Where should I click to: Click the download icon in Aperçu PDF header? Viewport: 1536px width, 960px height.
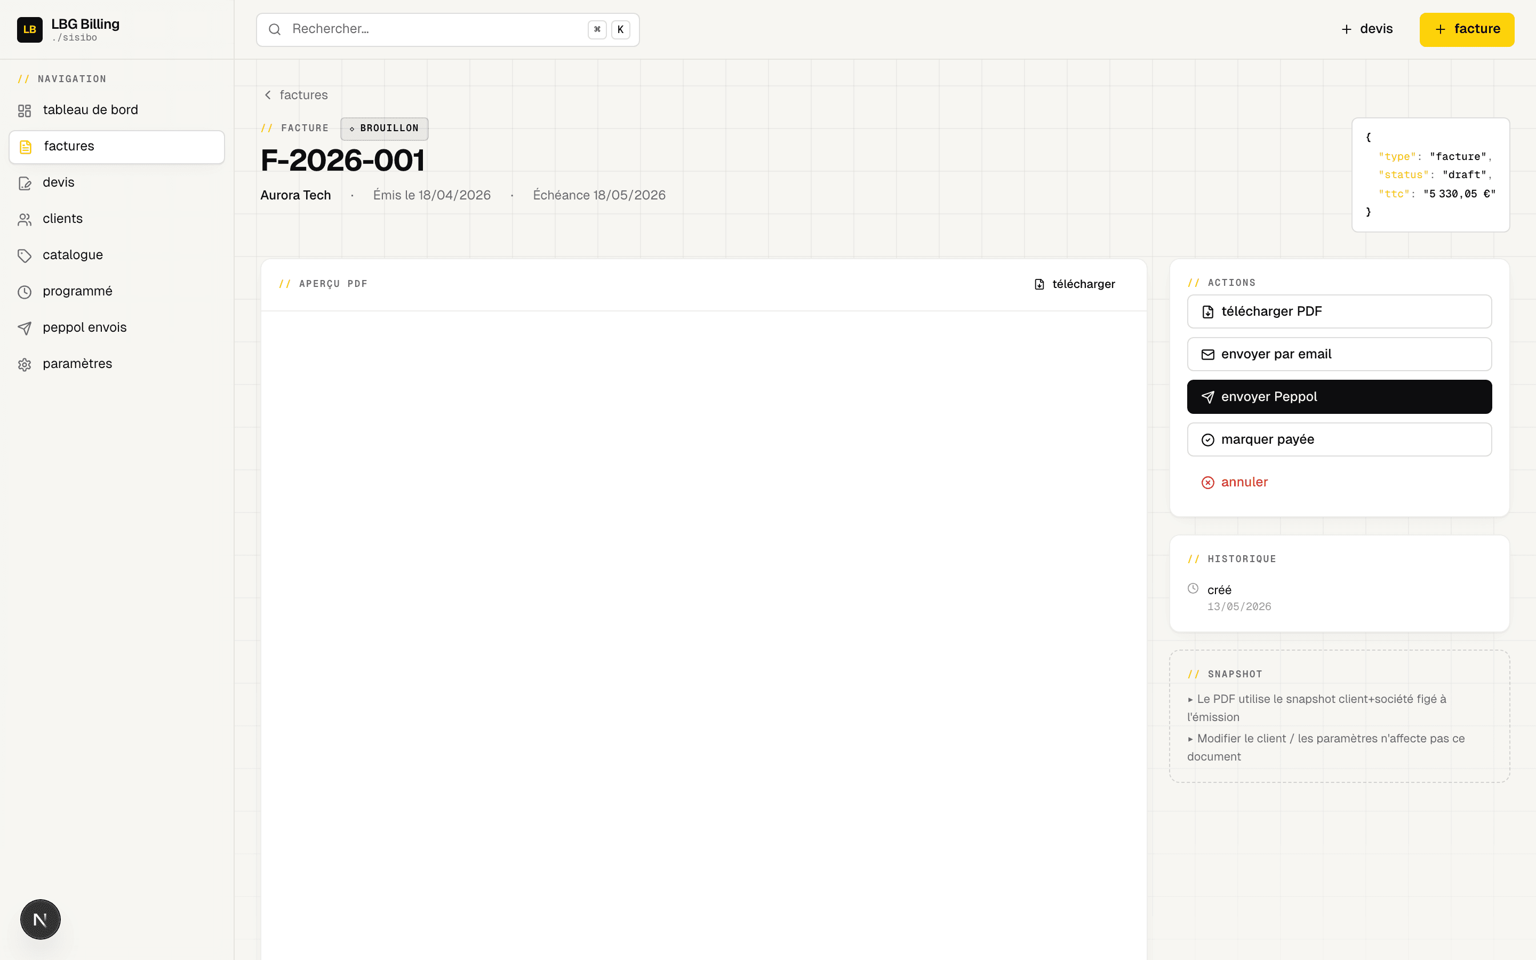[1039, 284]
